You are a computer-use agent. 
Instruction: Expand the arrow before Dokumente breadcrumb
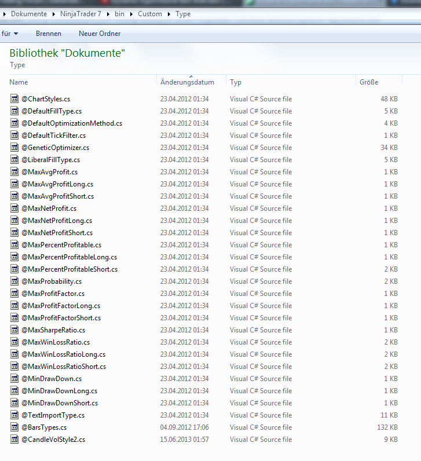coord(5,14)
